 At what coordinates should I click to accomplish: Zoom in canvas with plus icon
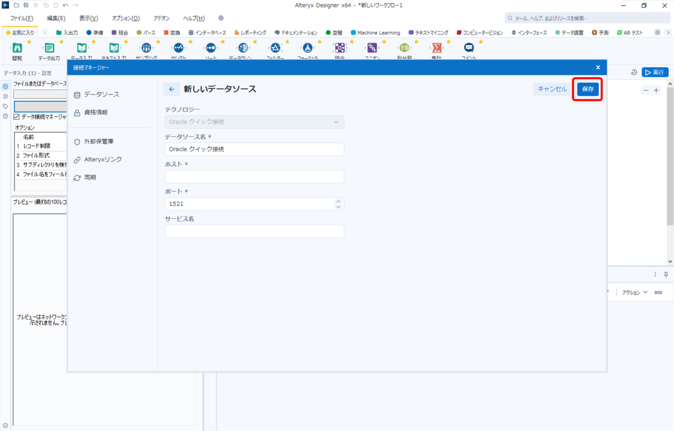tap(656, 90)
